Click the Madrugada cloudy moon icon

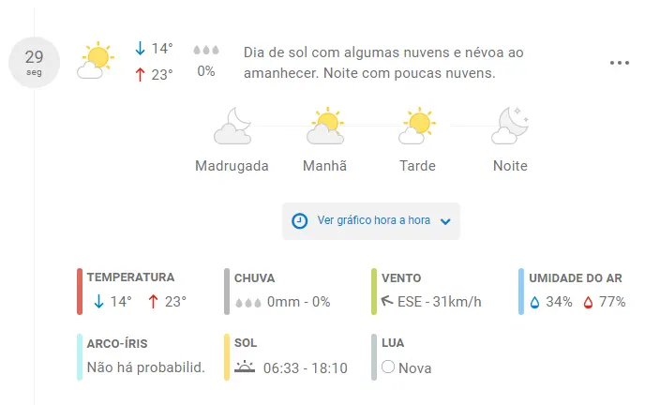click(x=232, y=126)
